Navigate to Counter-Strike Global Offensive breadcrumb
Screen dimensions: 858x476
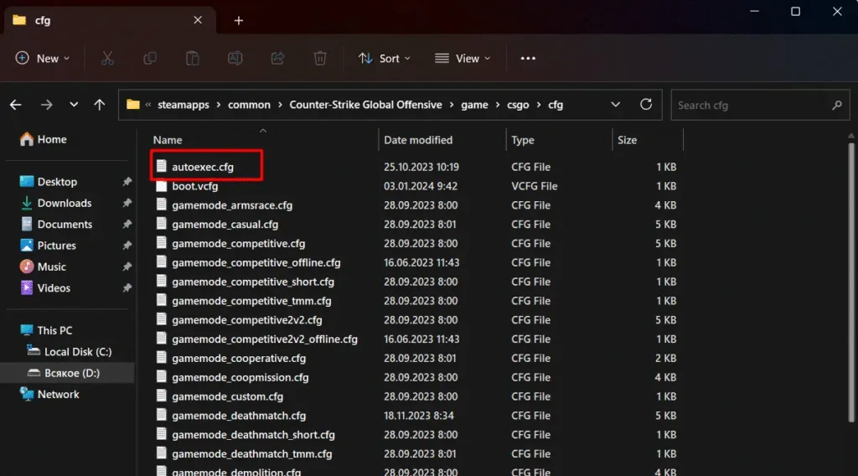point(365,105)
